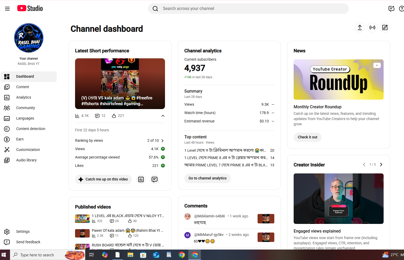Open the feedback comment icon at top right
This screenshot has width=404, height=260.
(x=391, y=9)
